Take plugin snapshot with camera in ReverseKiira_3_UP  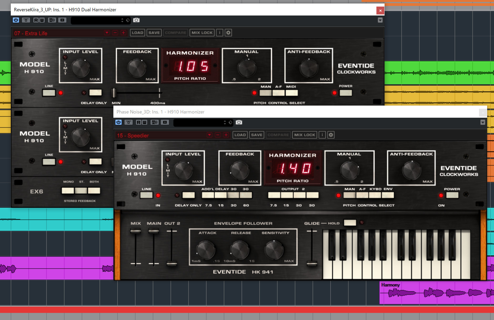point(136,20)
